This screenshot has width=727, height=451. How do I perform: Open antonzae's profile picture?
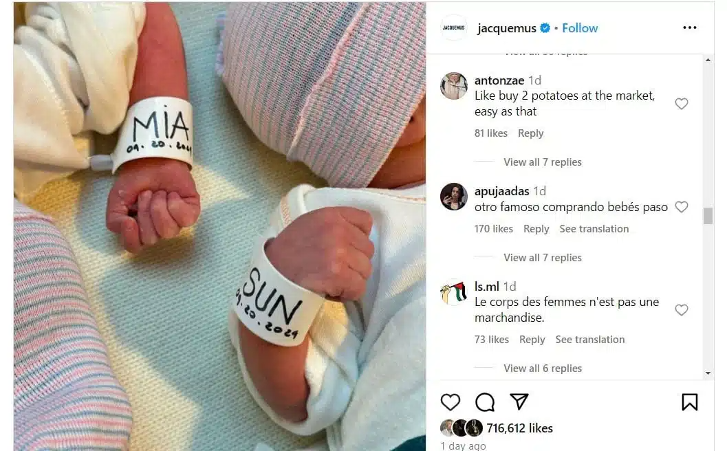[453, 86]
